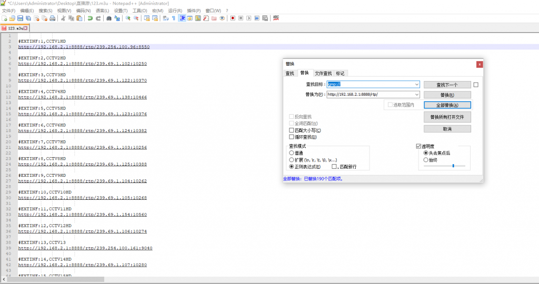This screenshot has width=539, height=284.
Task: Open the 文件(F) menu
Action: point(8,11)
